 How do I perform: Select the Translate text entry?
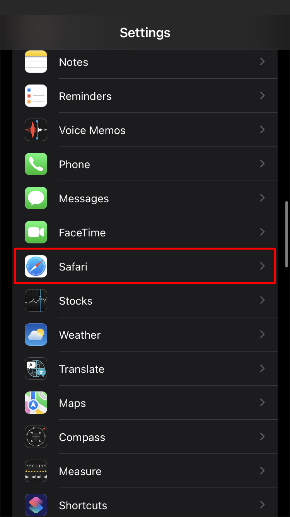(82, 369)
